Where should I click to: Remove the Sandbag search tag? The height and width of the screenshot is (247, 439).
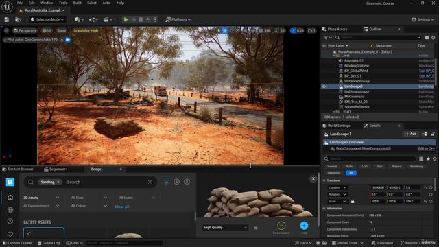tap(58, 182)
